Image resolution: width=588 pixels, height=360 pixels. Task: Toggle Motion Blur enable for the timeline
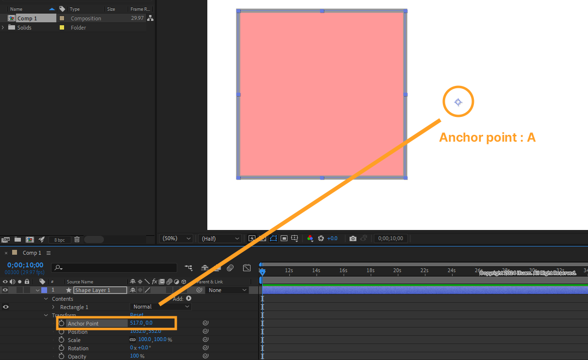(x=230, y=267)
